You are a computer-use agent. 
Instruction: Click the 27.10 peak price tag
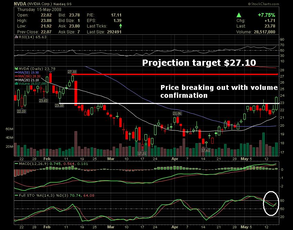(x=72, y=72)
